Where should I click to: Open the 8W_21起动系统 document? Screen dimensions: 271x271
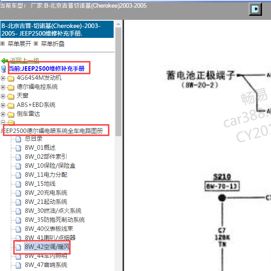46,202
